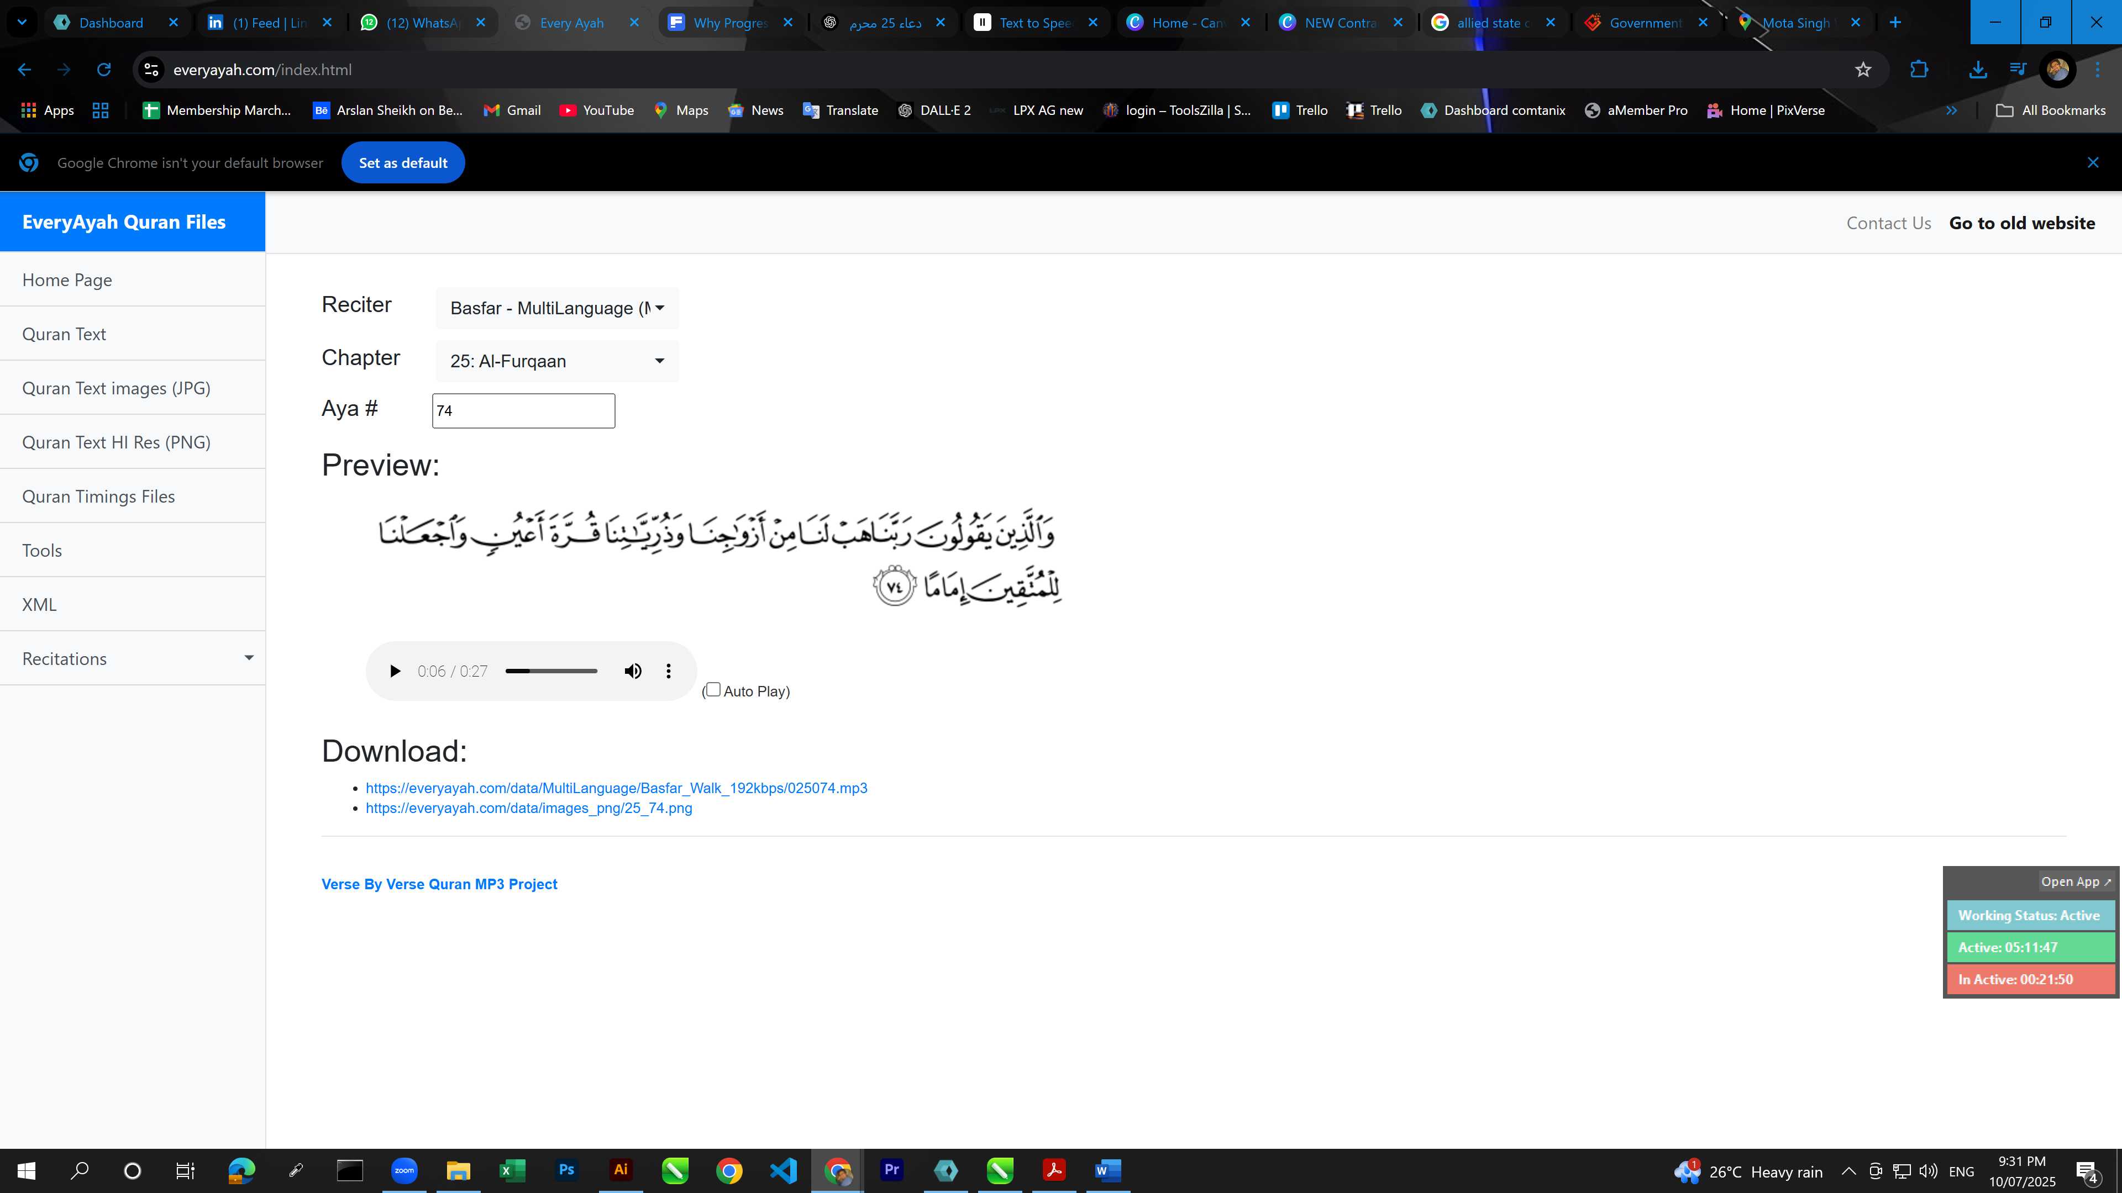
Task: Bookmark this page with the star icon
Action: tap(1863, 70)
